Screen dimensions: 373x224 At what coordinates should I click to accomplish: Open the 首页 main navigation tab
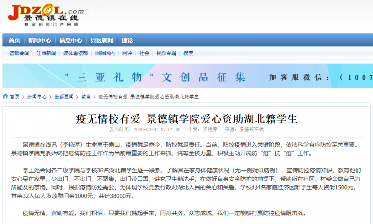point(14,40)
